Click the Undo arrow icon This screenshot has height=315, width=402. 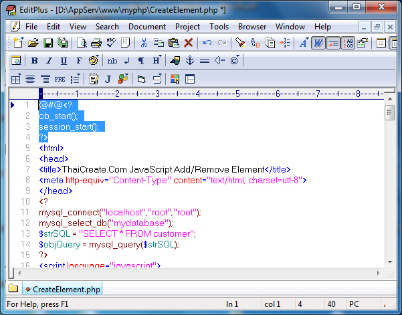207,43
